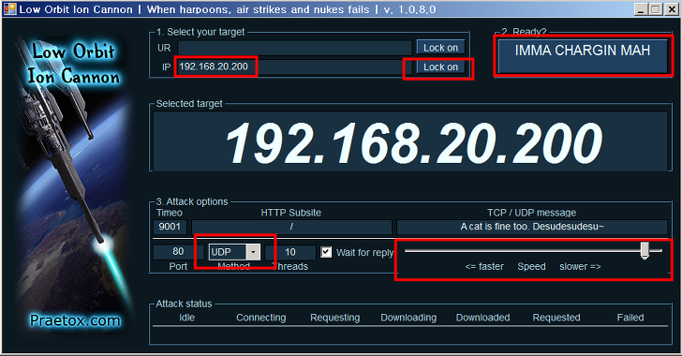Click the Idle status column label
This screenshot has height=356, width=682.
pos(187,318)
